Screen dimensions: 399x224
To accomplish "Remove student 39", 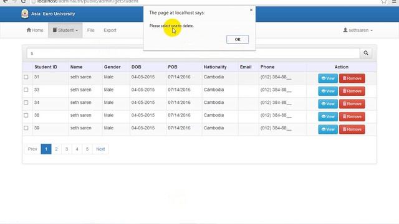I will coord(352,129).
